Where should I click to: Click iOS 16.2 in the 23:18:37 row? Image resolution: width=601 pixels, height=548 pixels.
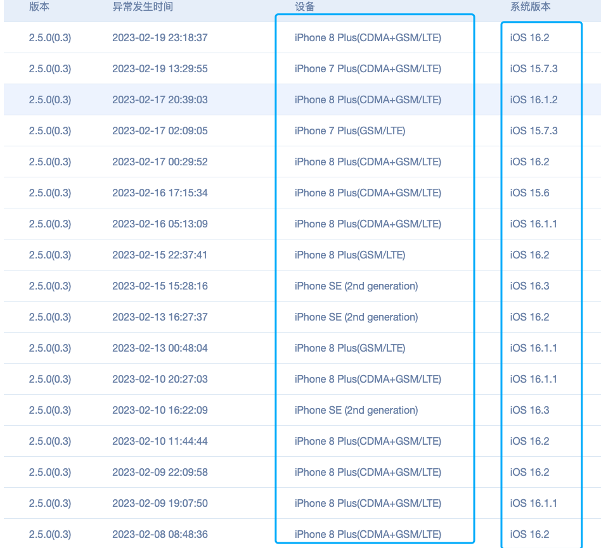pos(529,37)
